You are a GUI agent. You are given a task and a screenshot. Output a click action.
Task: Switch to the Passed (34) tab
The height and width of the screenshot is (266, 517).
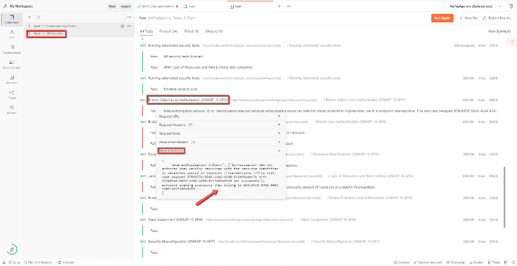pyautogui.click(x=169, y=31)
